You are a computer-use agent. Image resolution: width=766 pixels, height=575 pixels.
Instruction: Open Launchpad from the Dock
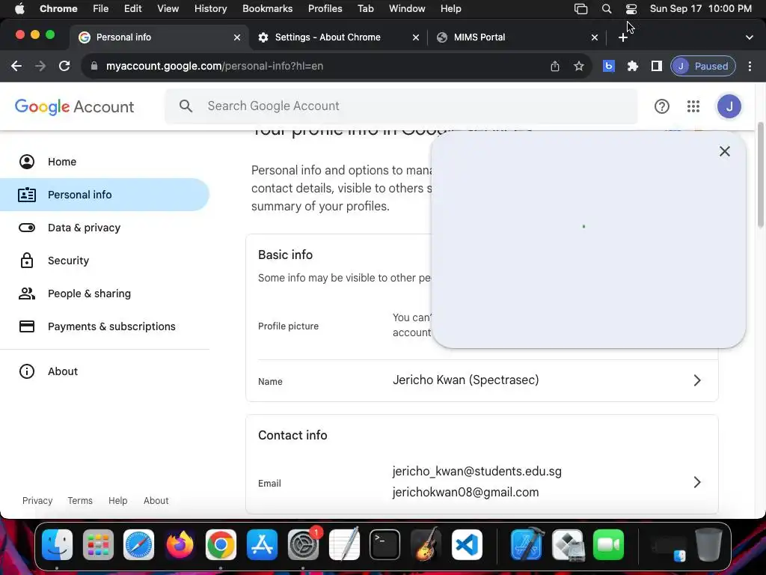click(98, 545)
